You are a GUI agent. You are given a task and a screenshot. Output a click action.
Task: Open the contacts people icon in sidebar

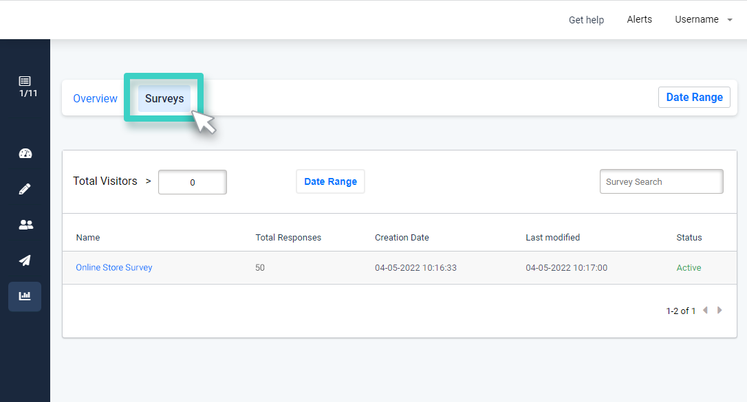25,225
